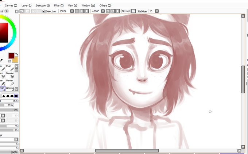Click the Normal mode button
The image size is (248, 154).
(x=126, y=11)
